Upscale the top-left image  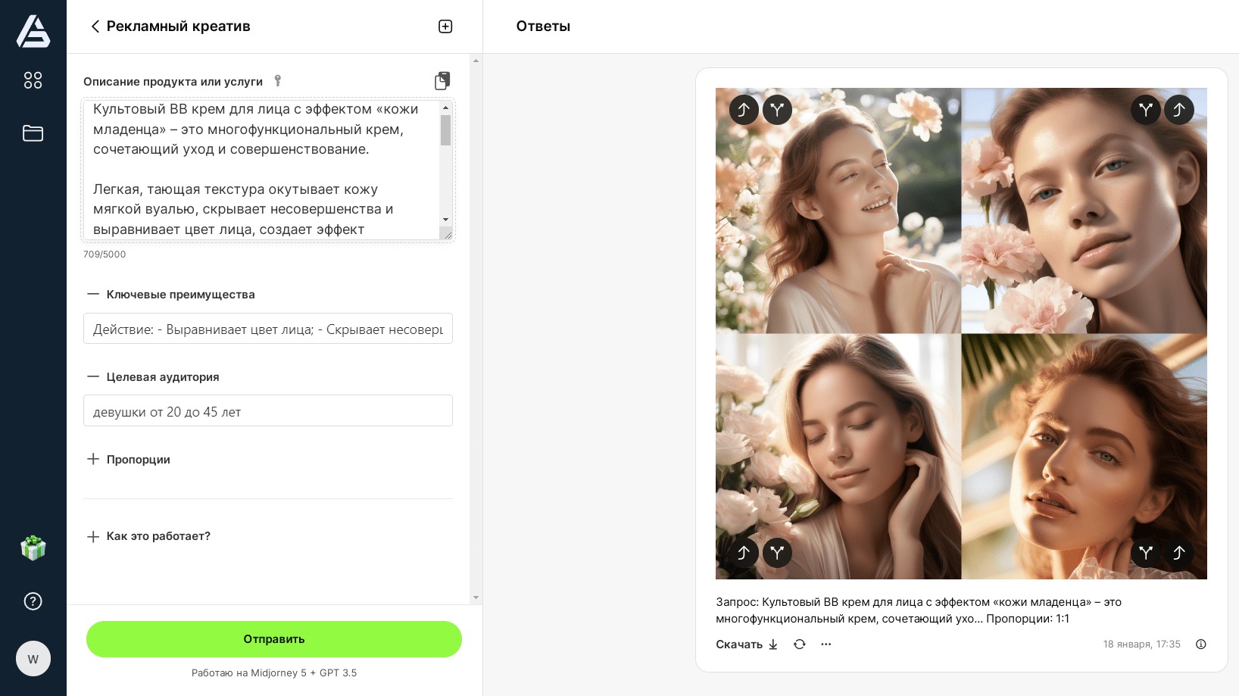pyautogui.click(x=744, y=110)
